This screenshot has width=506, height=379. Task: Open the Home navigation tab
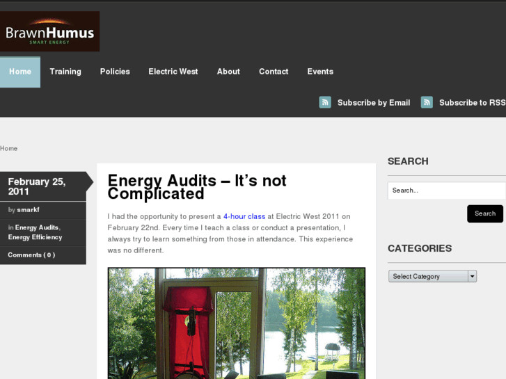click(20, 72)
